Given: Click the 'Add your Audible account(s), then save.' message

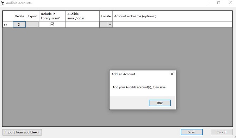Looking at the screenshot, I should pyautogui.click(x=139, y=87).
